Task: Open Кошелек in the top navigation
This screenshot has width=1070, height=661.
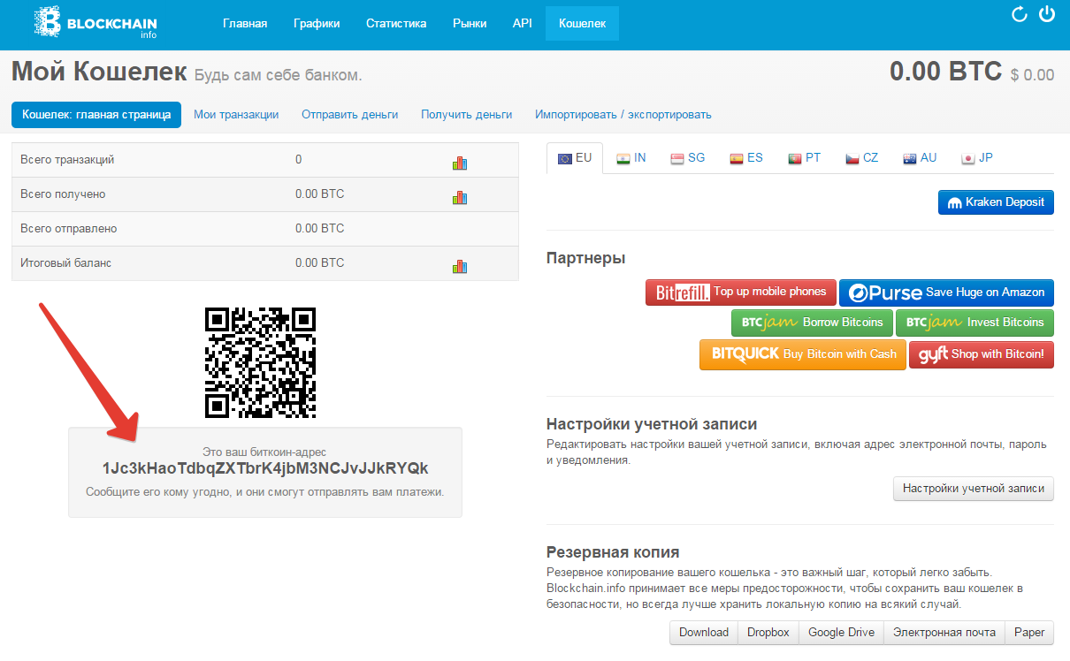Action: tap(583, 24)
